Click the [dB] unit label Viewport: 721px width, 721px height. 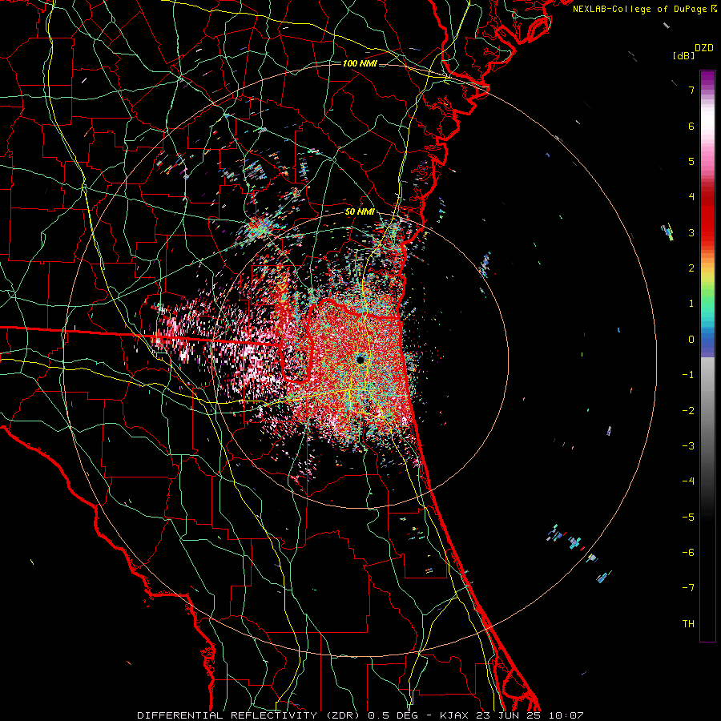pos(683,55)
